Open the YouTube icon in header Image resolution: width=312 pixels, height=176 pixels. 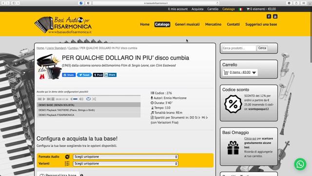tap(275, 16)
